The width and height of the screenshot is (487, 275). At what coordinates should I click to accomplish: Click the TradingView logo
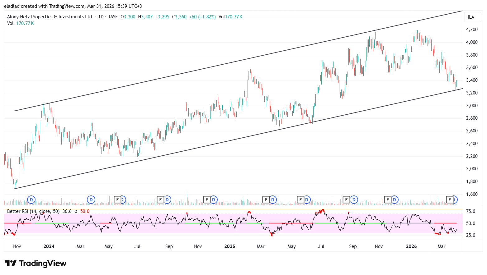(35, 264)
